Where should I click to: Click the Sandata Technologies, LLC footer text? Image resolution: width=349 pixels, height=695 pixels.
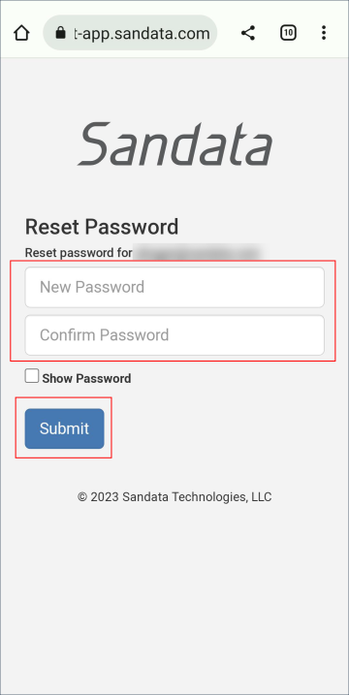pyautogui.click(x=197, y=497)
